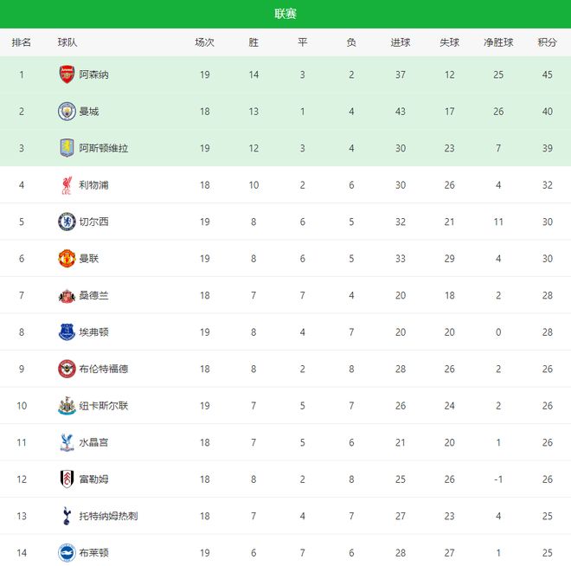The height and width of the screenshot is (566, 571).
Task: Click the 净胜球 column header
Action: pyautogui.click(x=498, y=42)
